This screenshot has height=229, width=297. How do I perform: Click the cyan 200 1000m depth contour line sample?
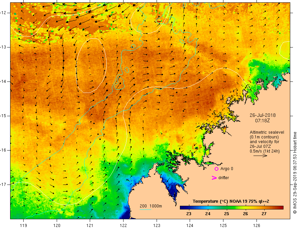point(145,209)
